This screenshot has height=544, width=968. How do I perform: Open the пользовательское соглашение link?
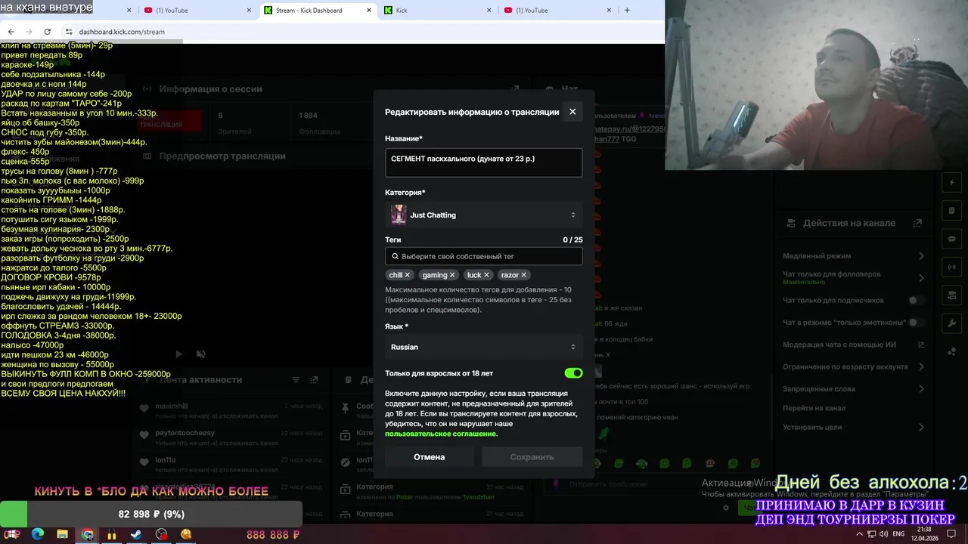click(441, 434)
